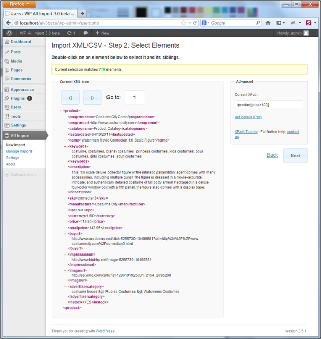
Task: Click the bookmark star icon in URL bar
Action: (x=183, y=23)
